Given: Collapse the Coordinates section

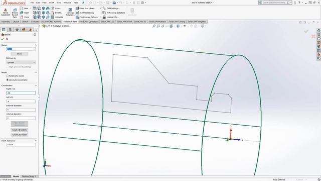Looking at the screenshot, I should click(x=36, y=85).
